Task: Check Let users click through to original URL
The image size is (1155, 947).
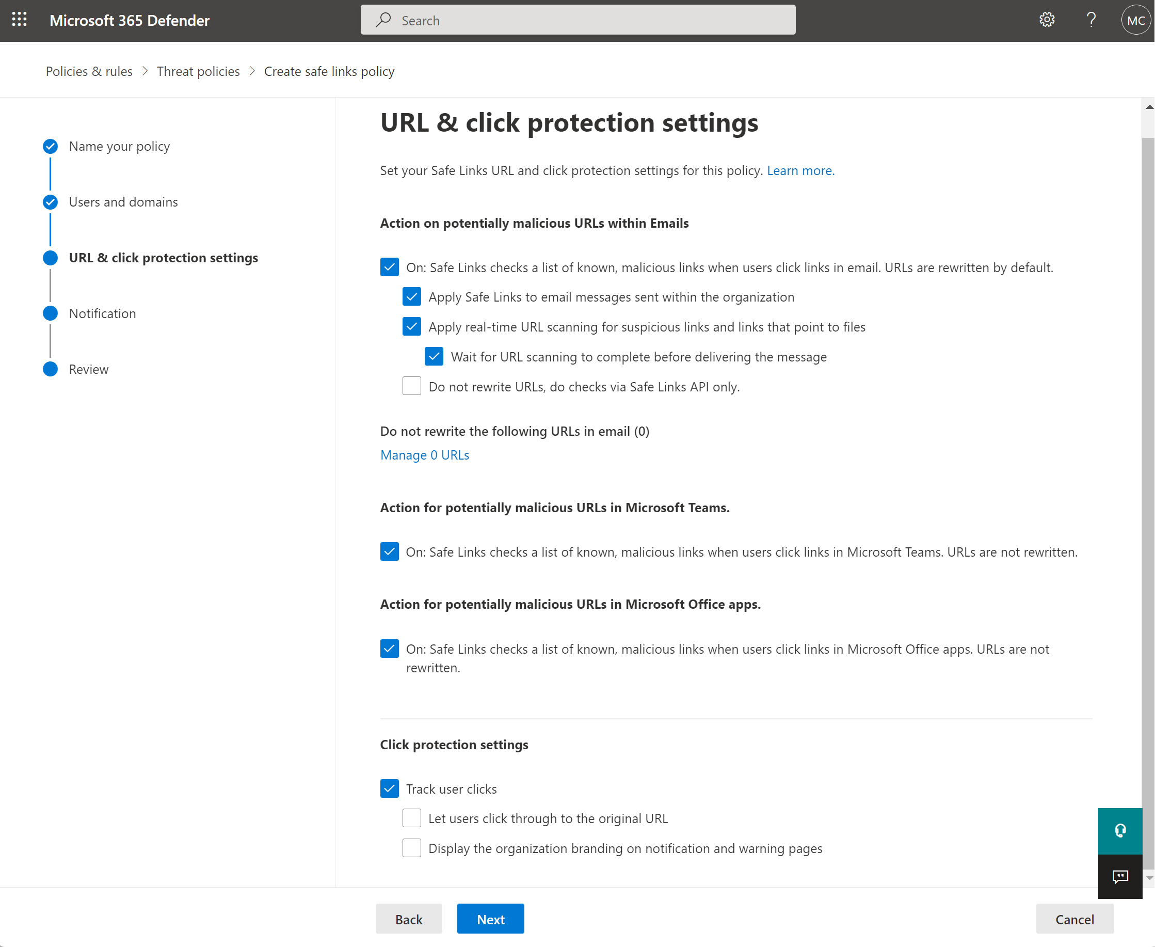Action: [x=412, y=818]
